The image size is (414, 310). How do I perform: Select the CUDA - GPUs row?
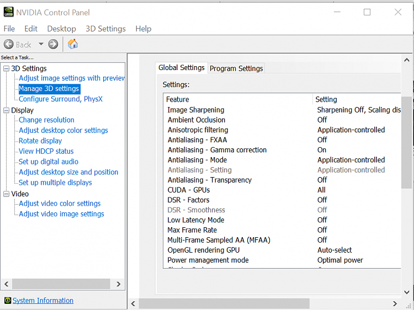tap(282, 190)
